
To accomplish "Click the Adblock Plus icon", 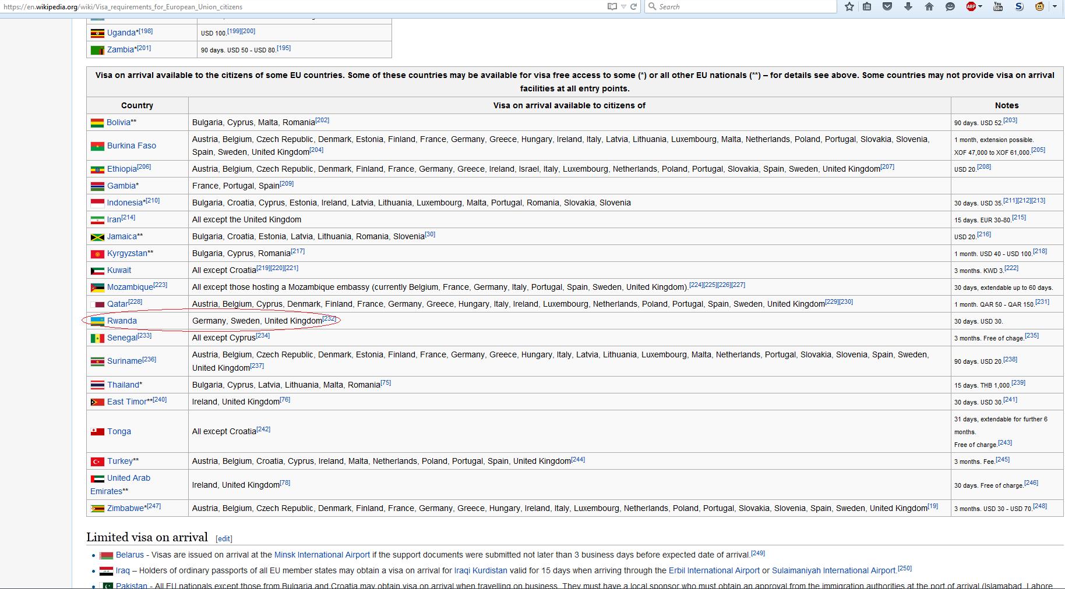I will (971, 7).
